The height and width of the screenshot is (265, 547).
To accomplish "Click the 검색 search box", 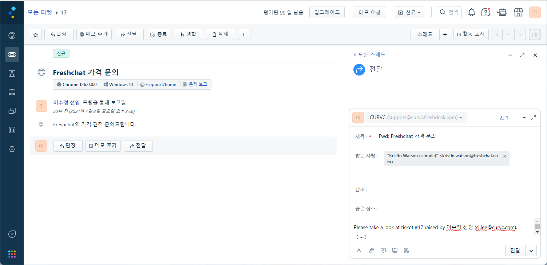I will point(449,12).
